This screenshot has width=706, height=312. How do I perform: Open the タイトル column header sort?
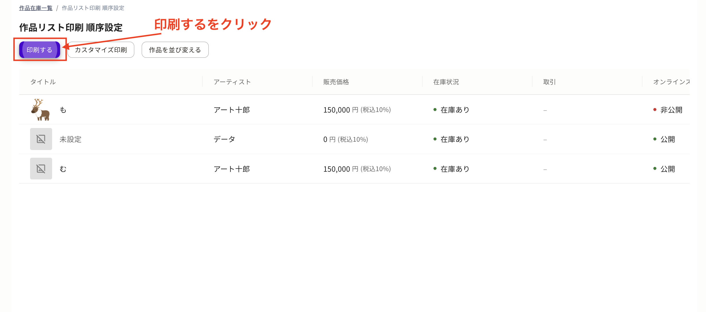[x=43, y=82]
